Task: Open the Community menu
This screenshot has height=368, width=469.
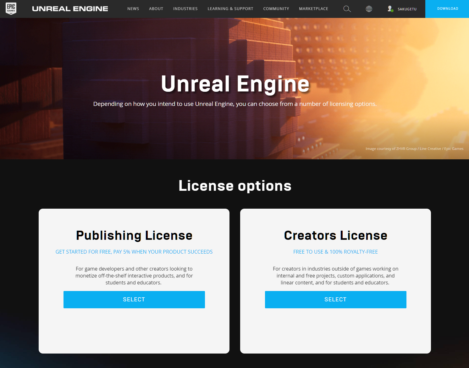Action: pos(276,9)
